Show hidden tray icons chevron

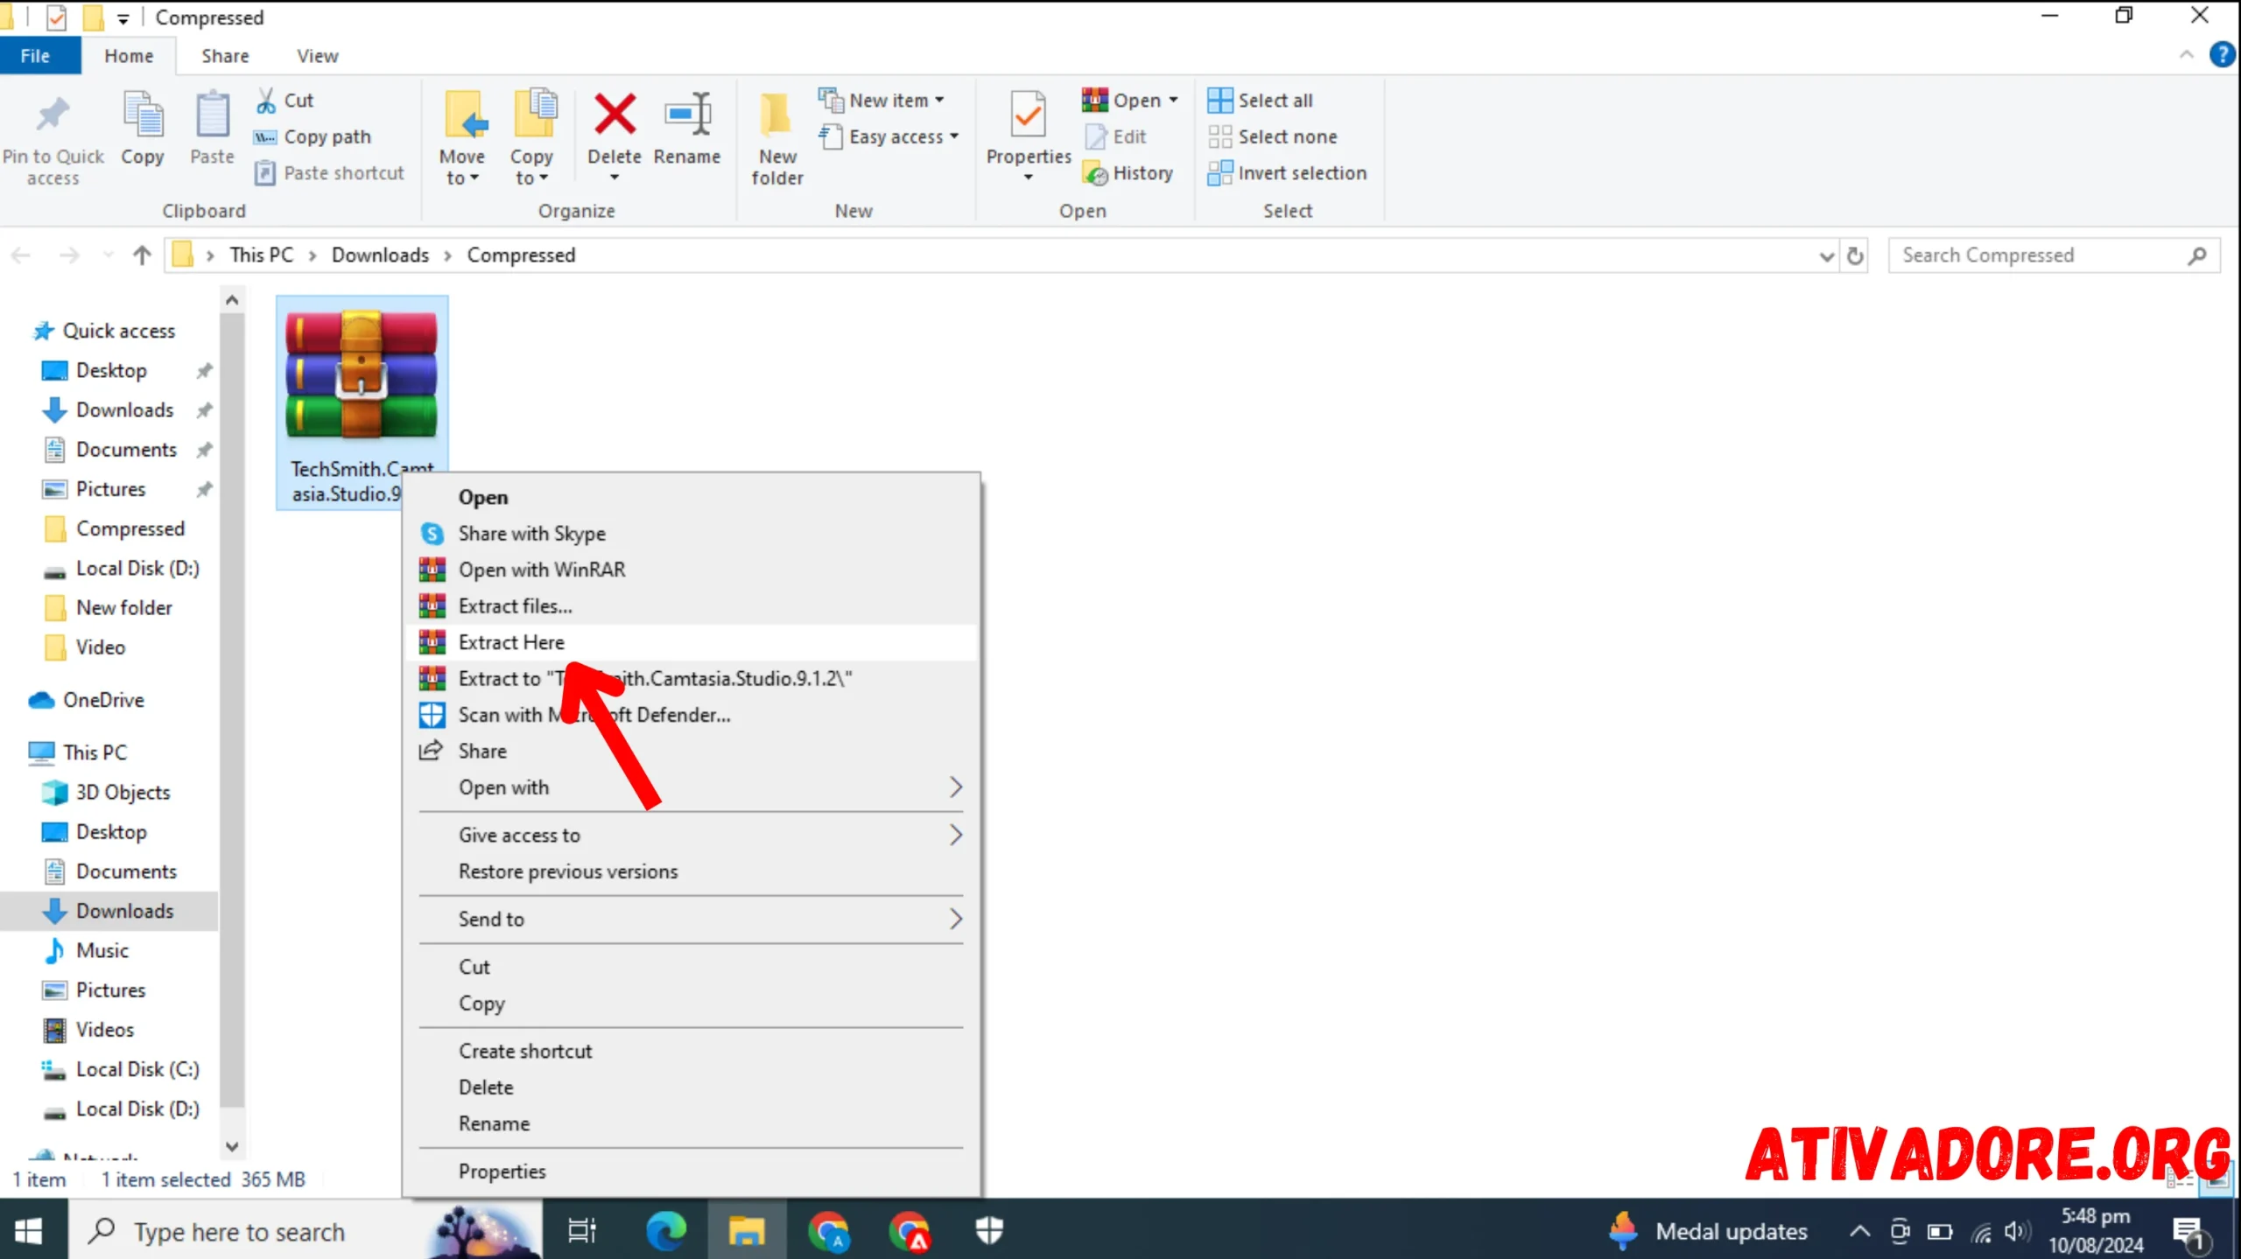[x=1859, y=1231]
